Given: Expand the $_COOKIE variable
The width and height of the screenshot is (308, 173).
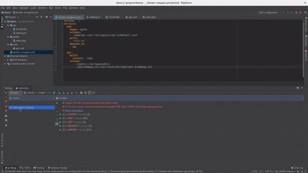Looking at the screenshot, I should click(x=60, y=114).
